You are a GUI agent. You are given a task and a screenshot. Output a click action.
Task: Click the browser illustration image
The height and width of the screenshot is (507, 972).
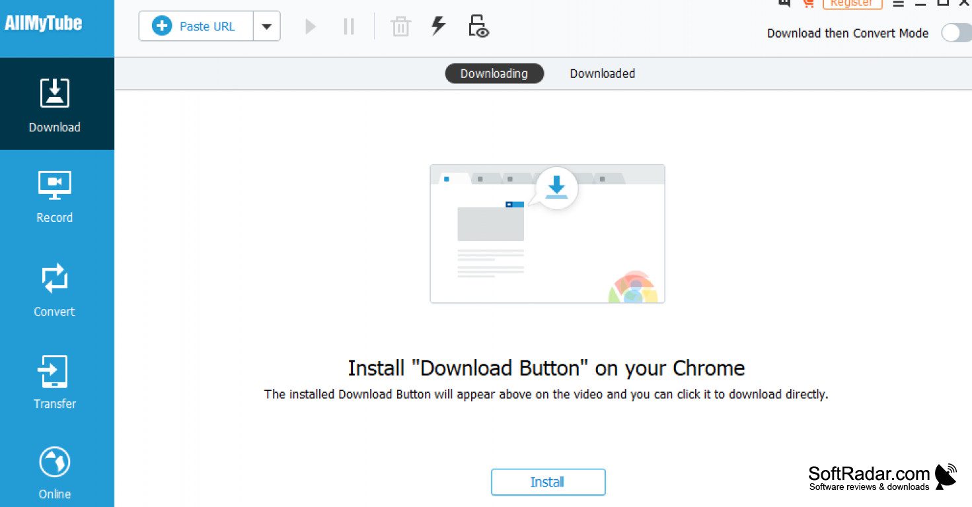pos(547,234)
